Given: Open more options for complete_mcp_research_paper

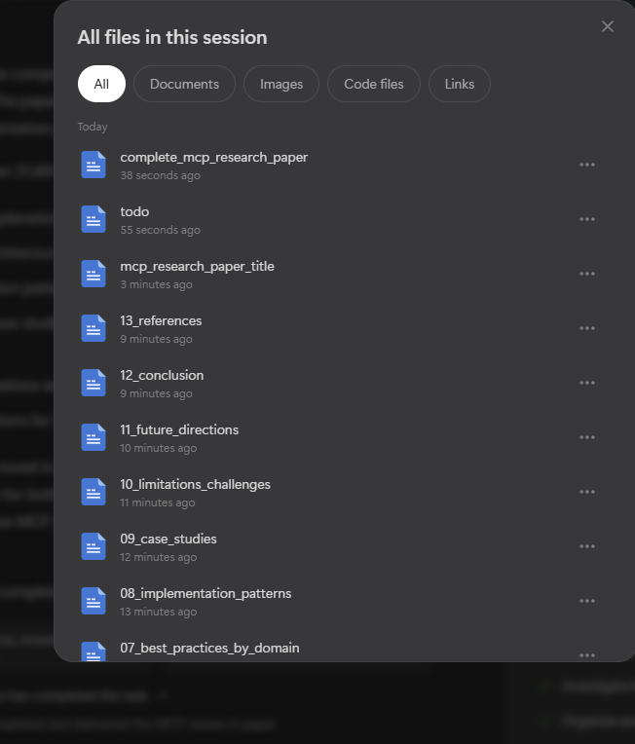Looking at the screenshot, I should 587,165.
